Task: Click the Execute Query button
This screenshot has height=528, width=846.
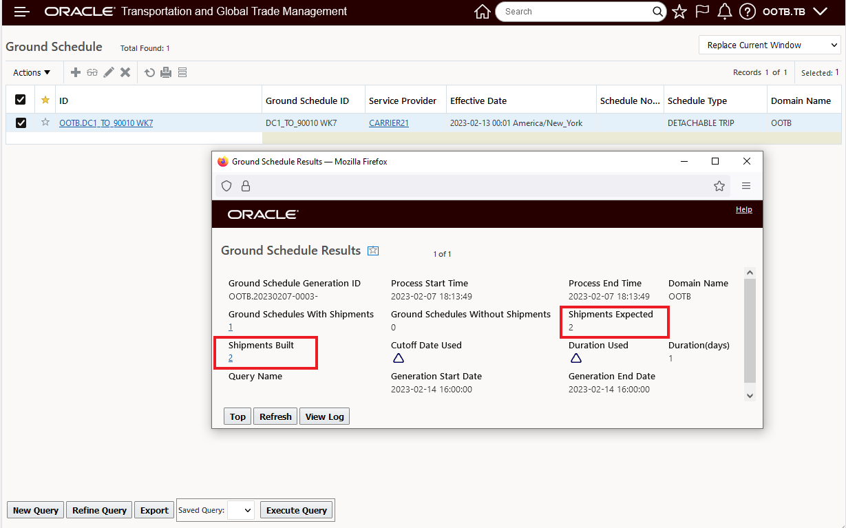Action: [x=297, y=510]
